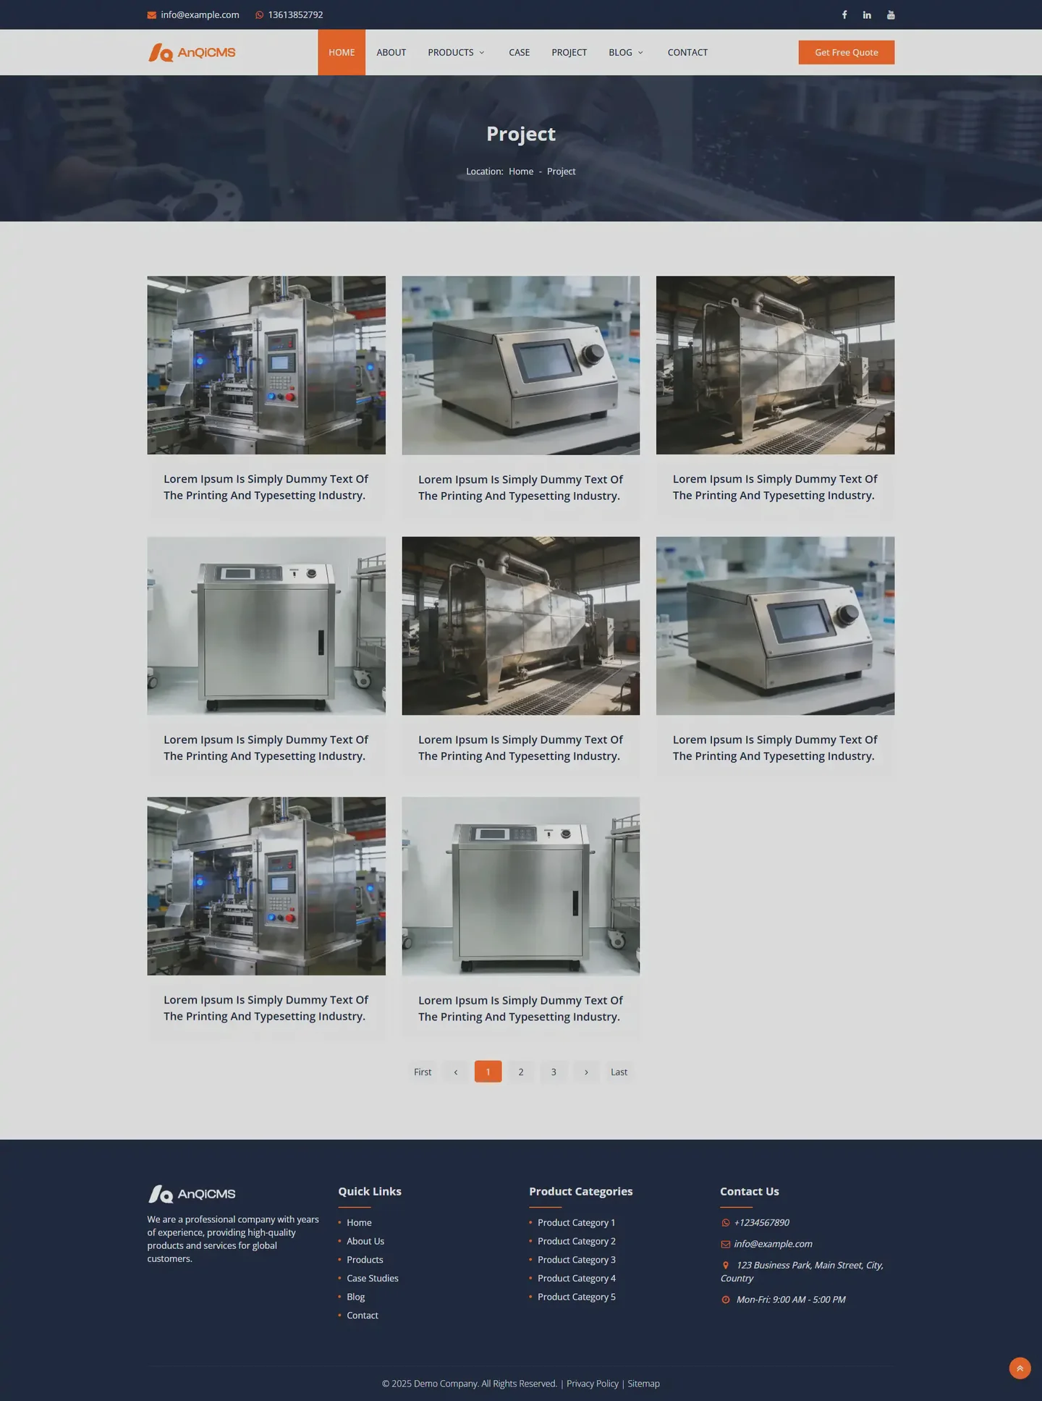The image size is (1042, 1401).
Task: Open the Contact menu item
Action: point(687,53)
